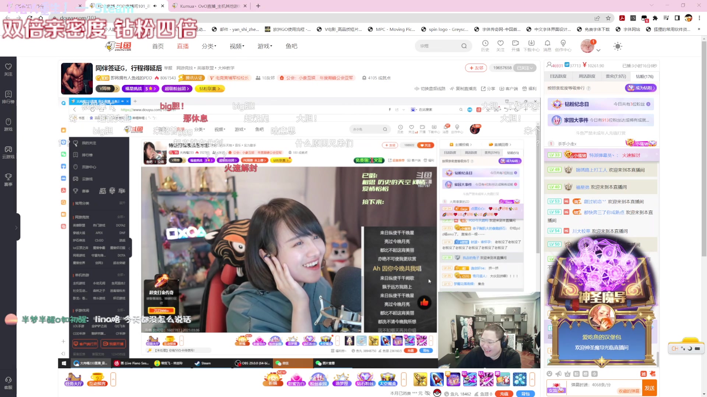Open the 关注 heart icon in header
Viewport: 707px width, 397px height.
(500, 46)
